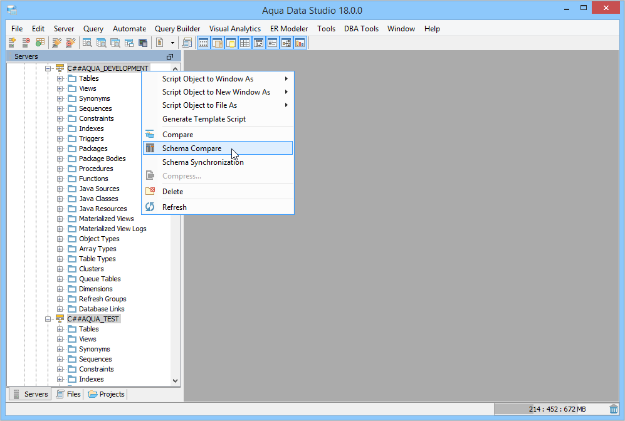The width and height of the screenshot is (625, 421).
Task: Click the application icon in title bar
Action: pos(12,10)
